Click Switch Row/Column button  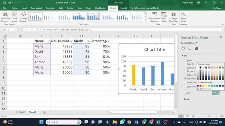pos(154,17)
